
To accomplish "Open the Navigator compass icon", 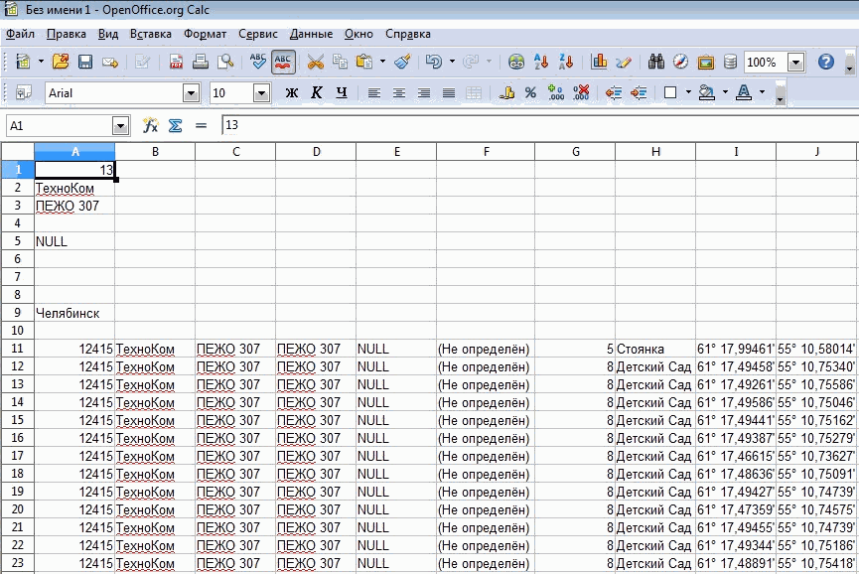I will coord(680,62).
